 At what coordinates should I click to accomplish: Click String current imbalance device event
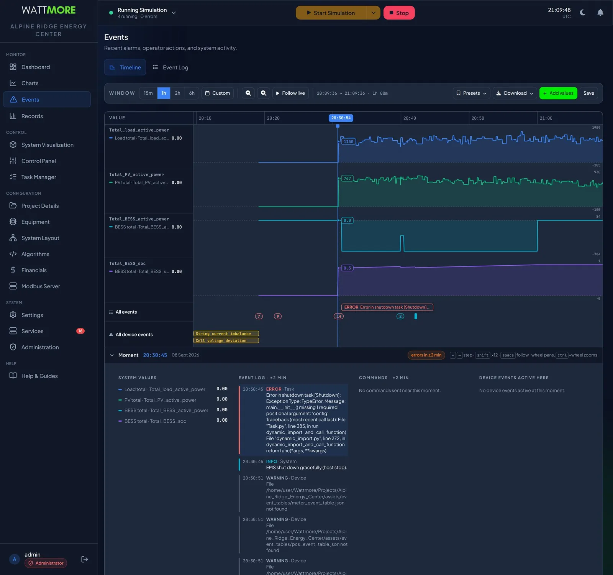[x=226, y=333]
